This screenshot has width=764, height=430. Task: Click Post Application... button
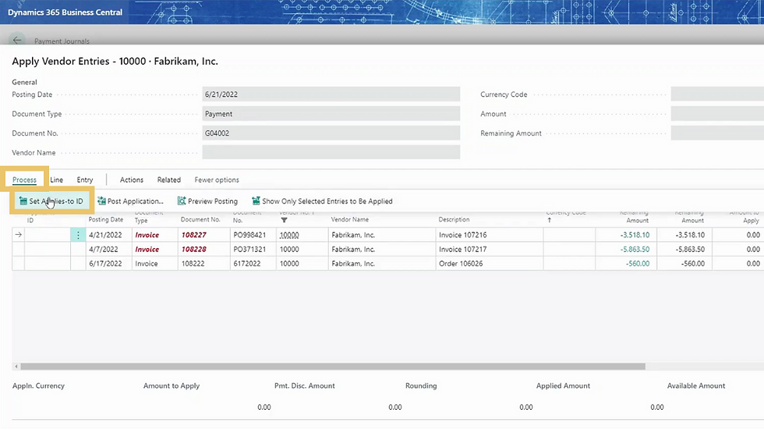(x=130, y=201)
